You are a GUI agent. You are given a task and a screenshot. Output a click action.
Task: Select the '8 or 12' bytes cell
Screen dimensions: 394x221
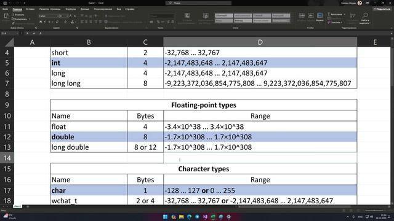pos(145,147)
